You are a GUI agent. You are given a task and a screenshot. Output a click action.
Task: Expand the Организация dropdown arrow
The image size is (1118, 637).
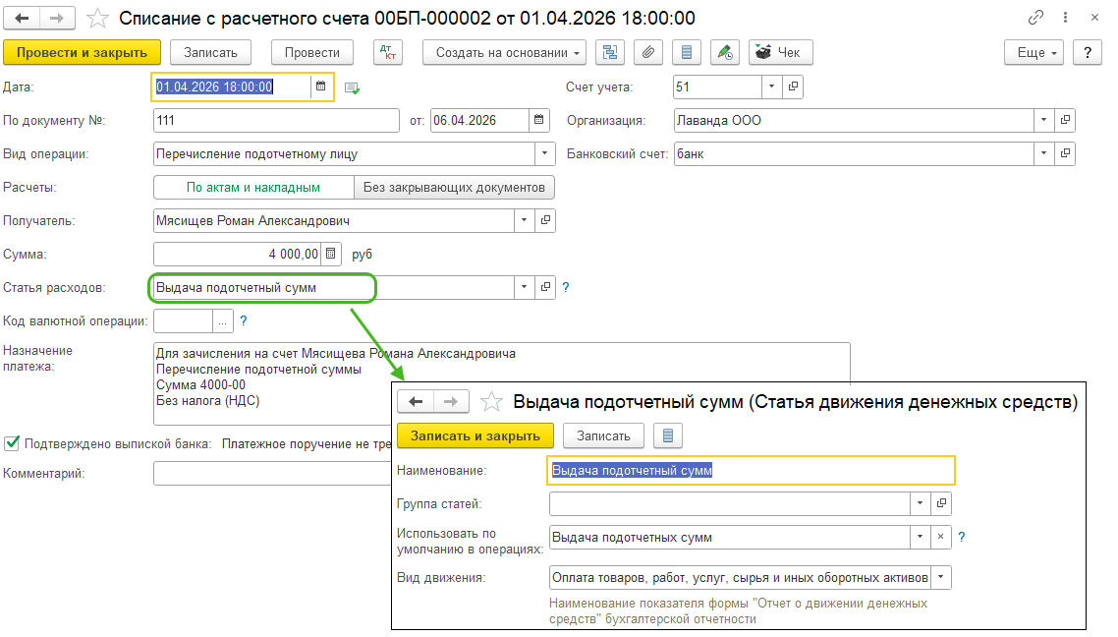[1044, 120]
